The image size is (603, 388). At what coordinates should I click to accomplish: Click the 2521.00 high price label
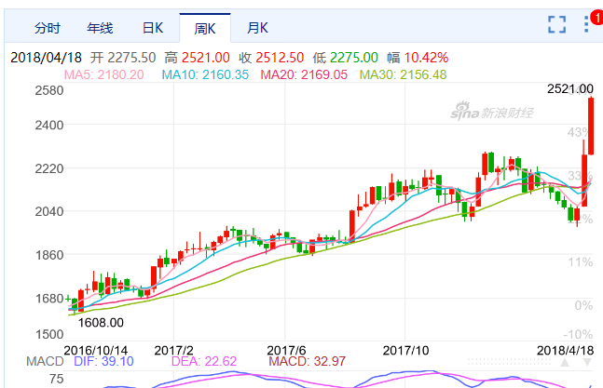pos(569,89)
